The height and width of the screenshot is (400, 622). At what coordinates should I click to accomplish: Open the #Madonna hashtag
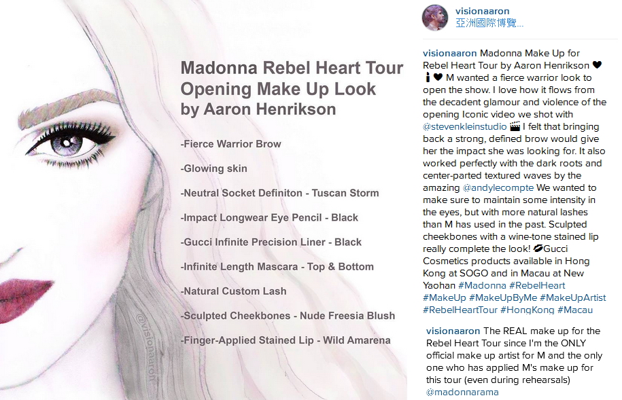482,285
